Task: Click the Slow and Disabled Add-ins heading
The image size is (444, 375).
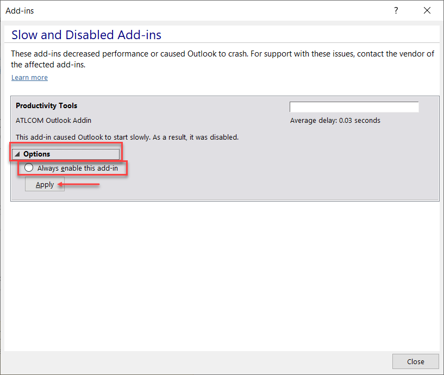Action: 86,35
